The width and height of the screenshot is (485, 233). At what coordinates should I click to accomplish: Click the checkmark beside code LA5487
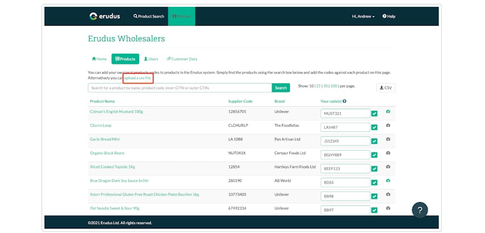point(374,127)
